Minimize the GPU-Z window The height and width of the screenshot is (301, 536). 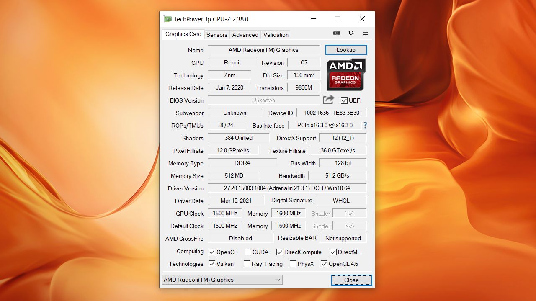[x=313, y=19]
